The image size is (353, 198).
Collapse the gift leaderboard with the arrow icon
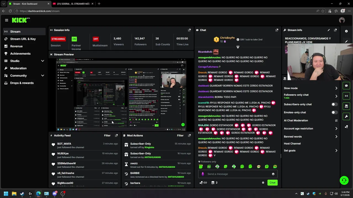click(238, 47)
